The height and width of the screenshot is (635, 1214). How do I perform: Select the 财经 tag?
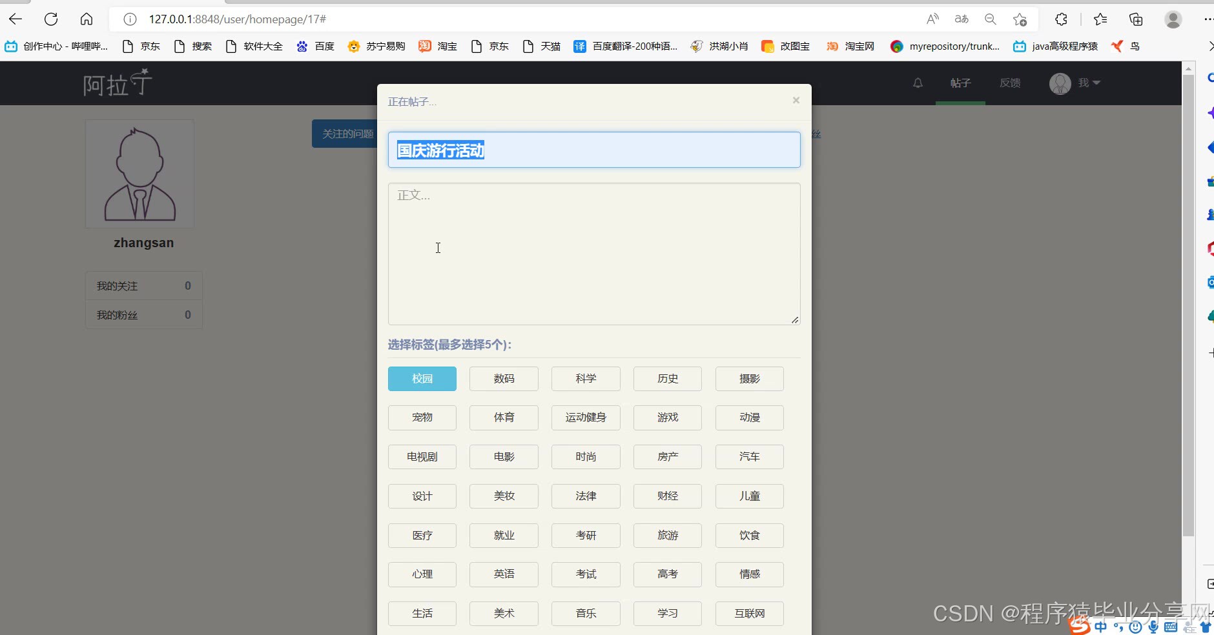coord(668,496)
